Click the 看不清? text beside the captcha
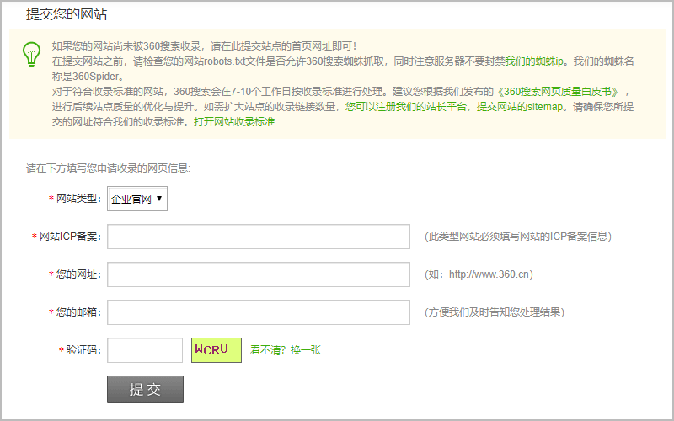 pos(268,350)
